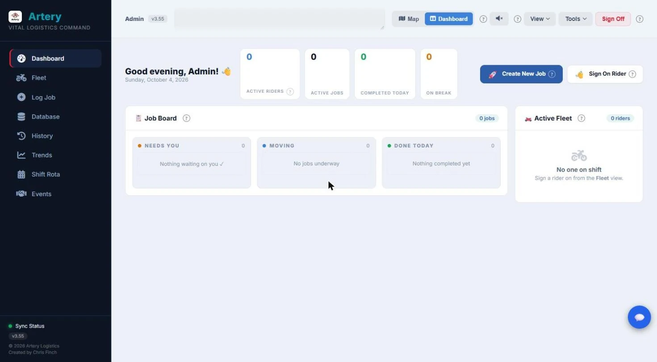Open the chat bubble button
The image size is (657, 362).
pyautogui.click(x=639, y=317)
